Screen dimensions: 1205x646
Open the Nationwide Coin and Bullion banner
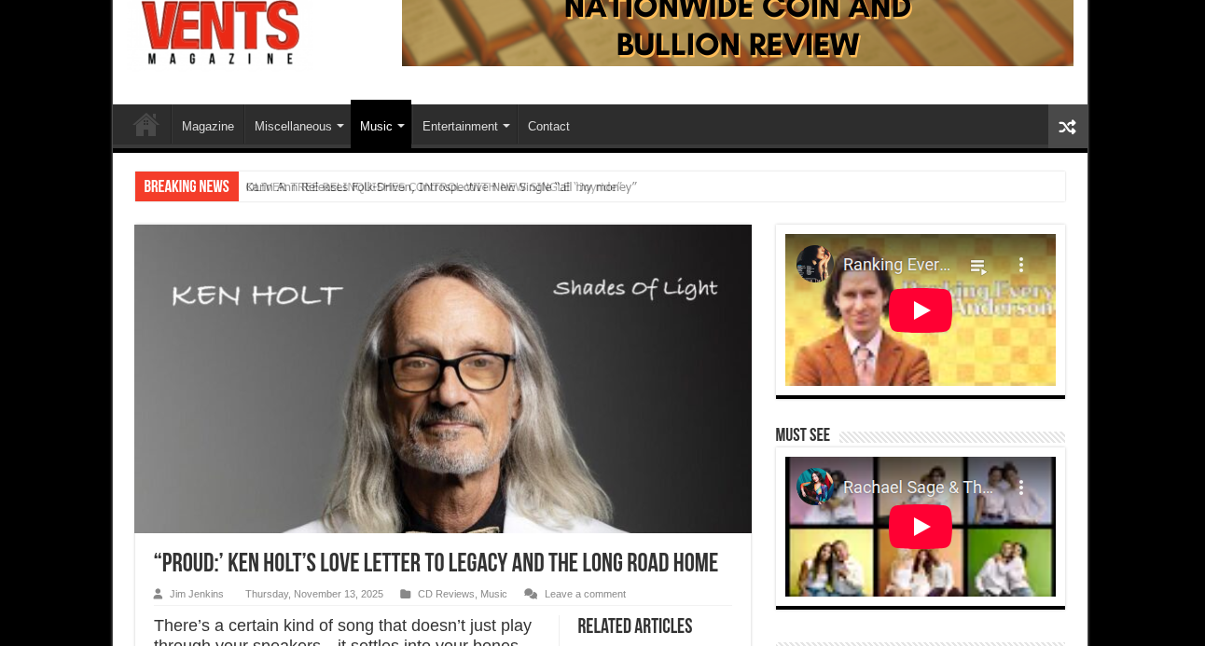point(738,33)
